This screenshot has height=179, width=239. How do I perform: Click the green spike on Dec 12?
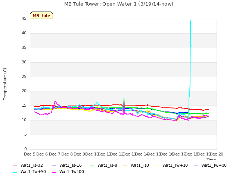[124, 99]
